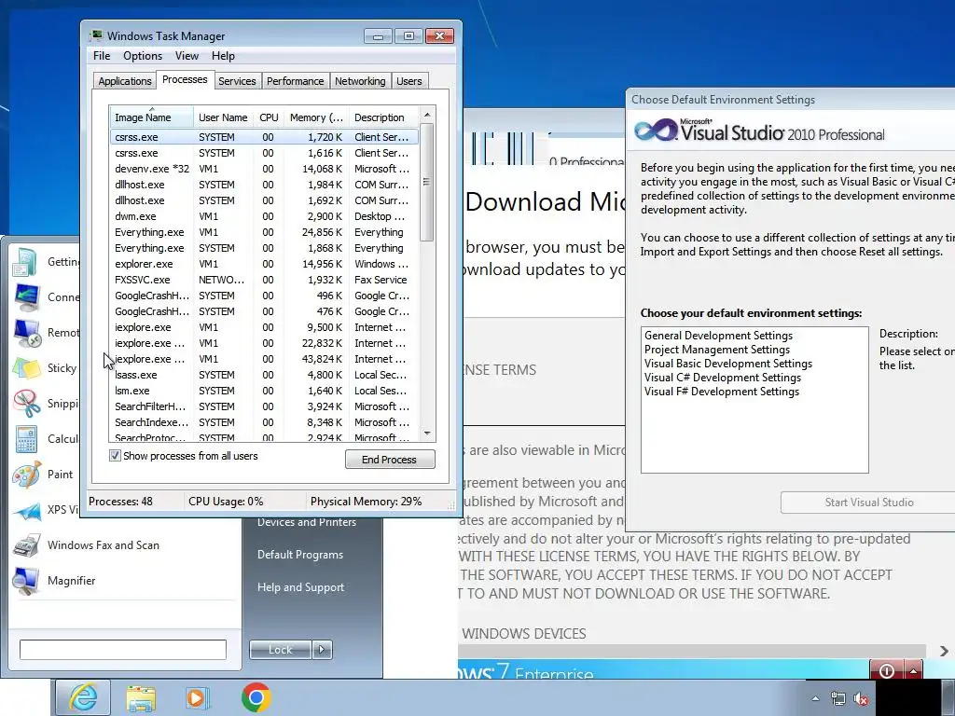The width and height of the screenshot is (955, 716).
Task: Open Calculator icon in Start menu
Action: point(27,439)
